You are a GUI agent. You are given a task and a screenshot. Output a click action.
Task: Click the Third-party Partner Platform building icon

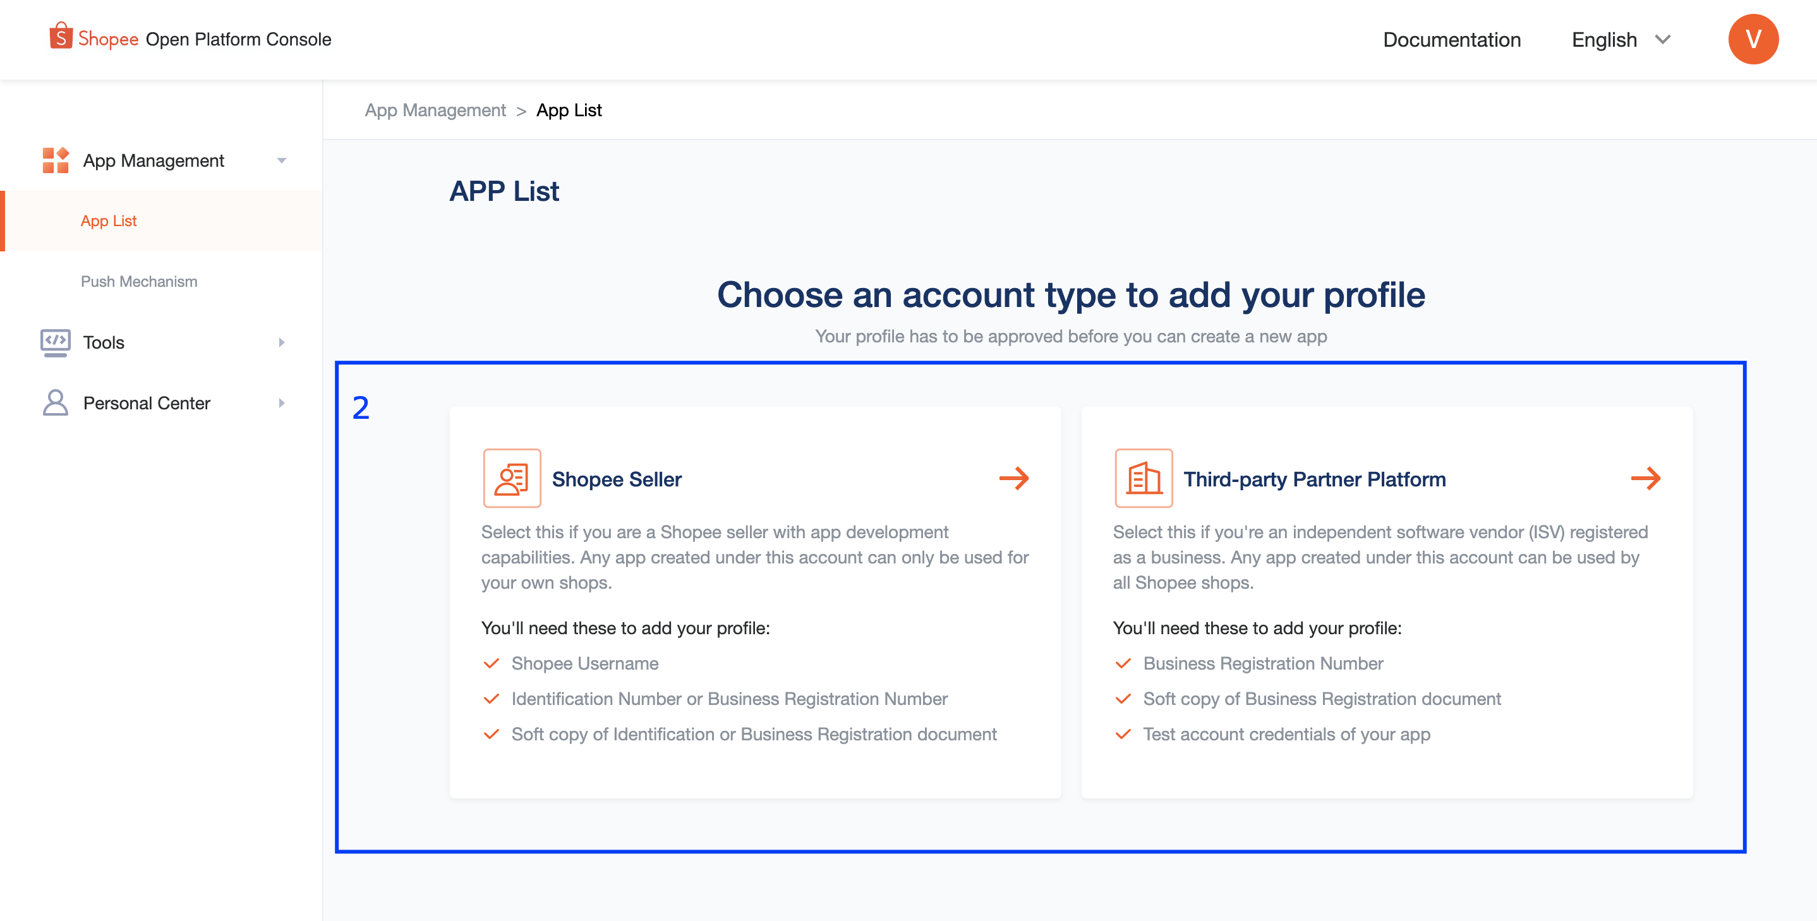1144,478
